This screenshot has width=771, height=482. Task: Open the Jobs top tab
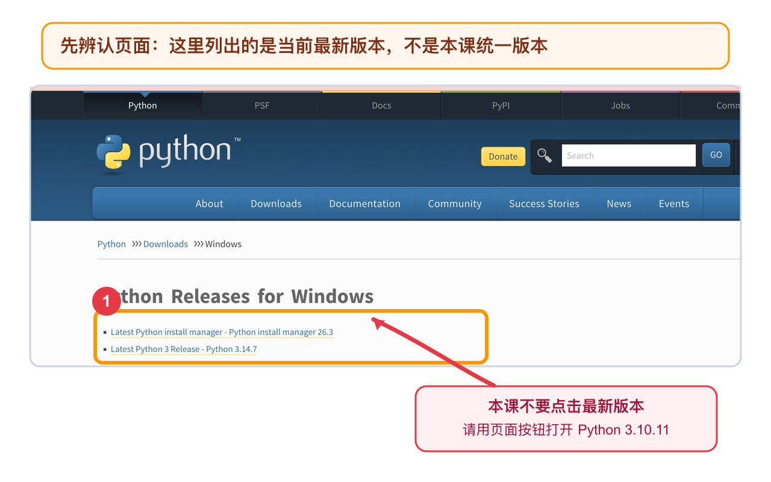tap(620, 105)
